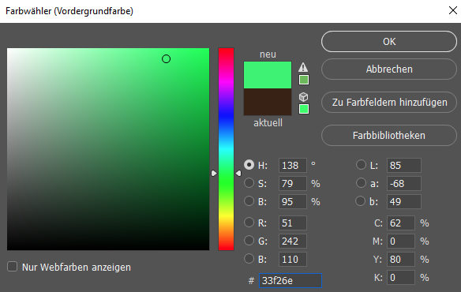Image resolution: width=461 pixels, height=292 pixels.
Task: Choose the Lab b radio button
Action: tap(361, 201)
